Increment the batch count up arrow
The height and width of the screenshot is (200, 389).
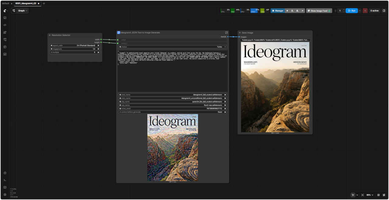tap(344, 9)
